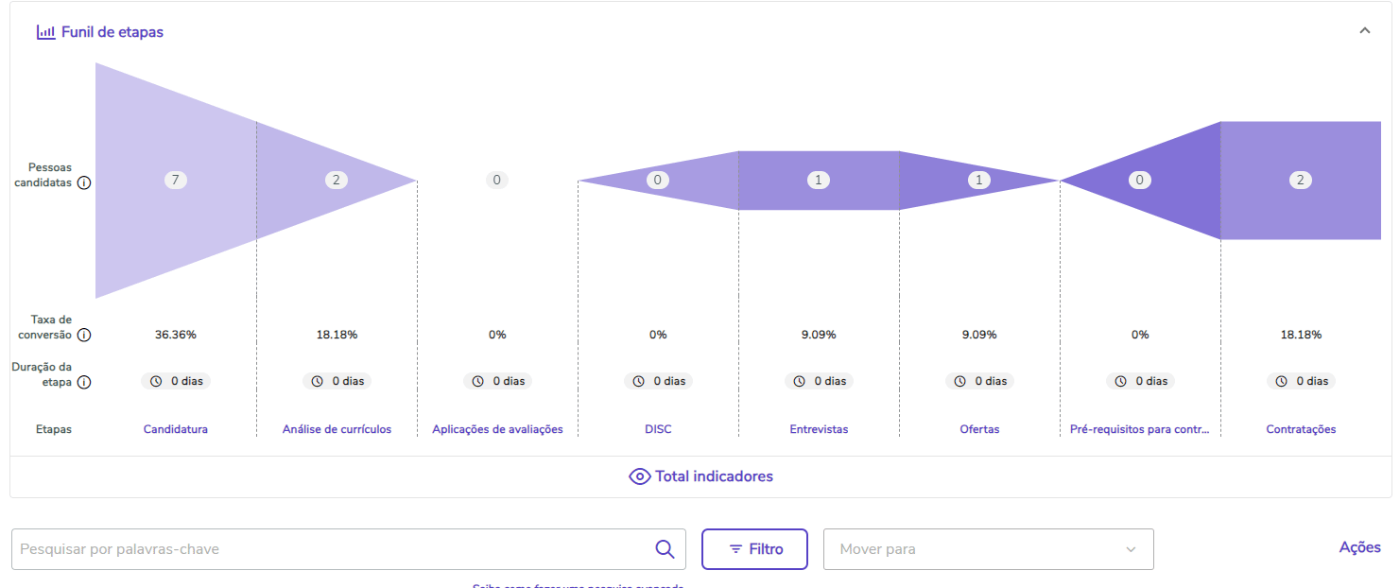The image size is (1400, 588).
Task: Focus the keyword search field
Action: click(349, 549)
